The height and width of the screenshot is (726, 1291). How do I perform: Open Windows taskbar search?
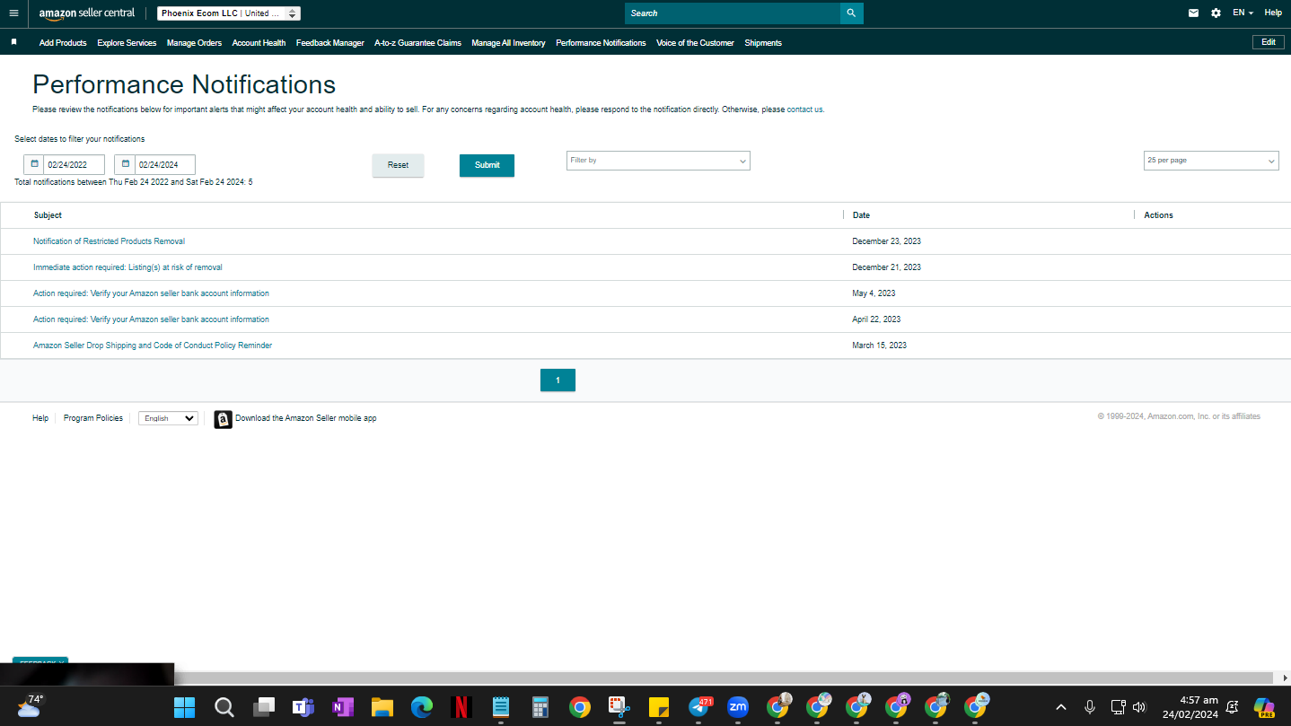[x=224, y=707]
